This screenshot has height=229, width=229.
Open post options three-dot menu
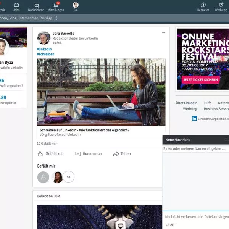[163, 33]
